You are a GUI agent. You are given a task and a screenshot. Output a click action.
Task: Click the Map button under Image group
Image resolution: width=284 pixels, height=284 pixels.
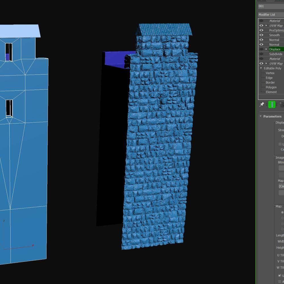tap(281, 186)
